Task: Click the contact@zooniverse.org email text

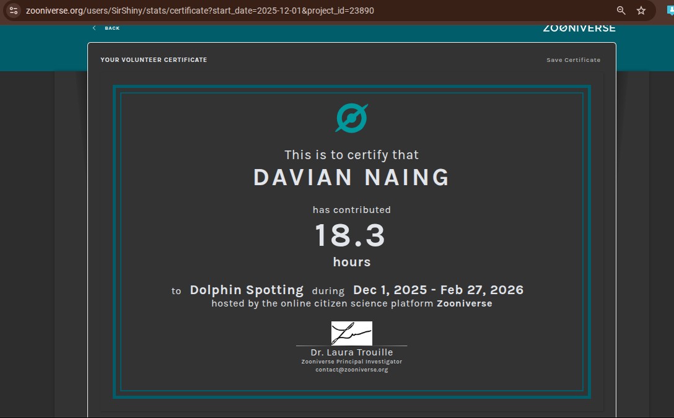Action: coord(352,370)
